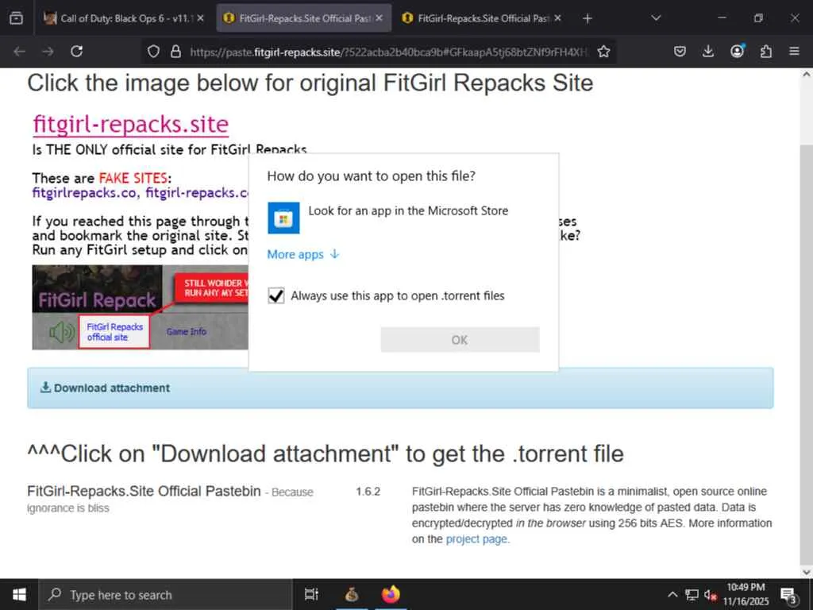Open taskbar clock and date
Screen dimensions: 813x610
[x=746, y=594]
